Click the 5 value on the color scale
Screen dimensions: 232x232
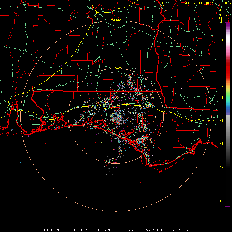tap(222, 52)
